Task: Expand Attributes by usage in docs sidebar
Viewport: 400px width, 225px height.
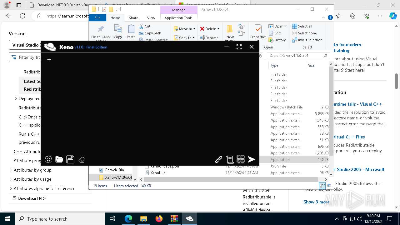Action: point(11,179)
